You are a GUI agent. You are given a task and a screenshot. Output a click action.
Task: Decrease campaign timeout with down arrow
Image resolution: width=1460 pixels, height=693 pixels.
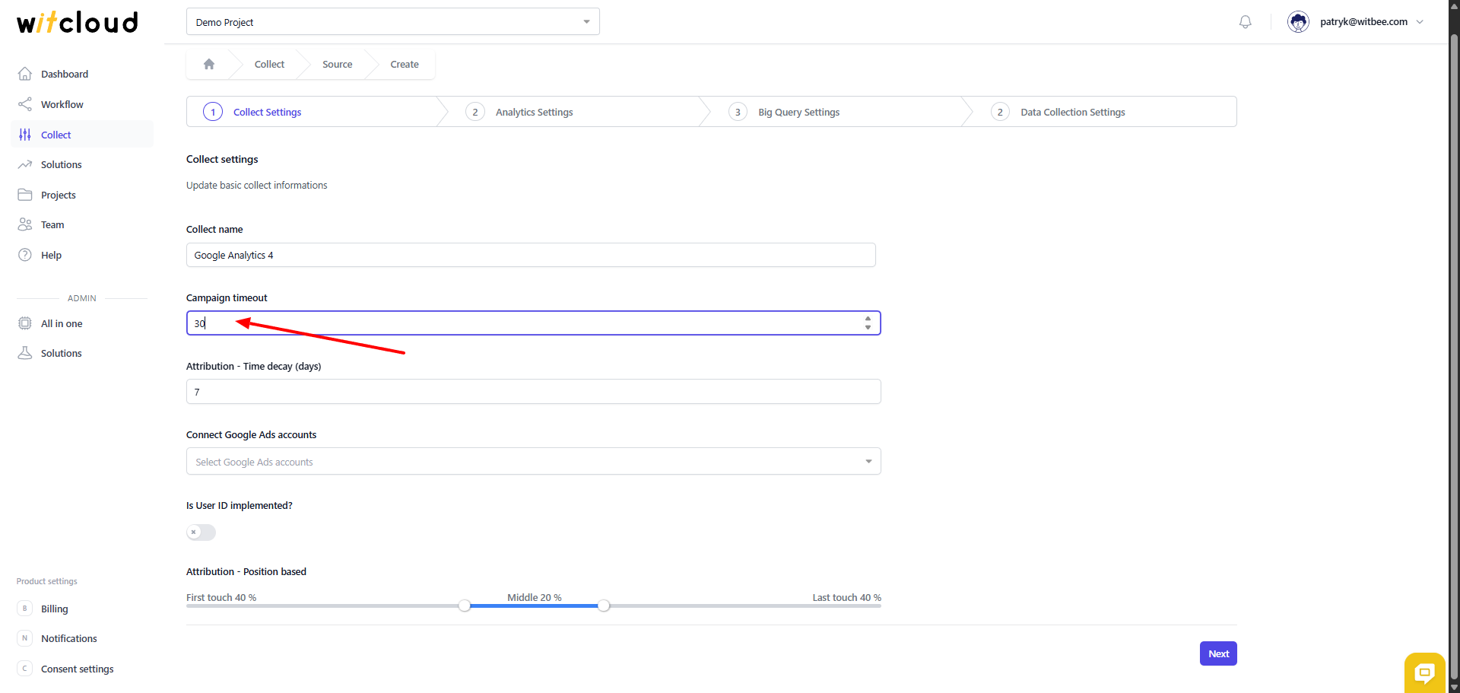point(868,328)
